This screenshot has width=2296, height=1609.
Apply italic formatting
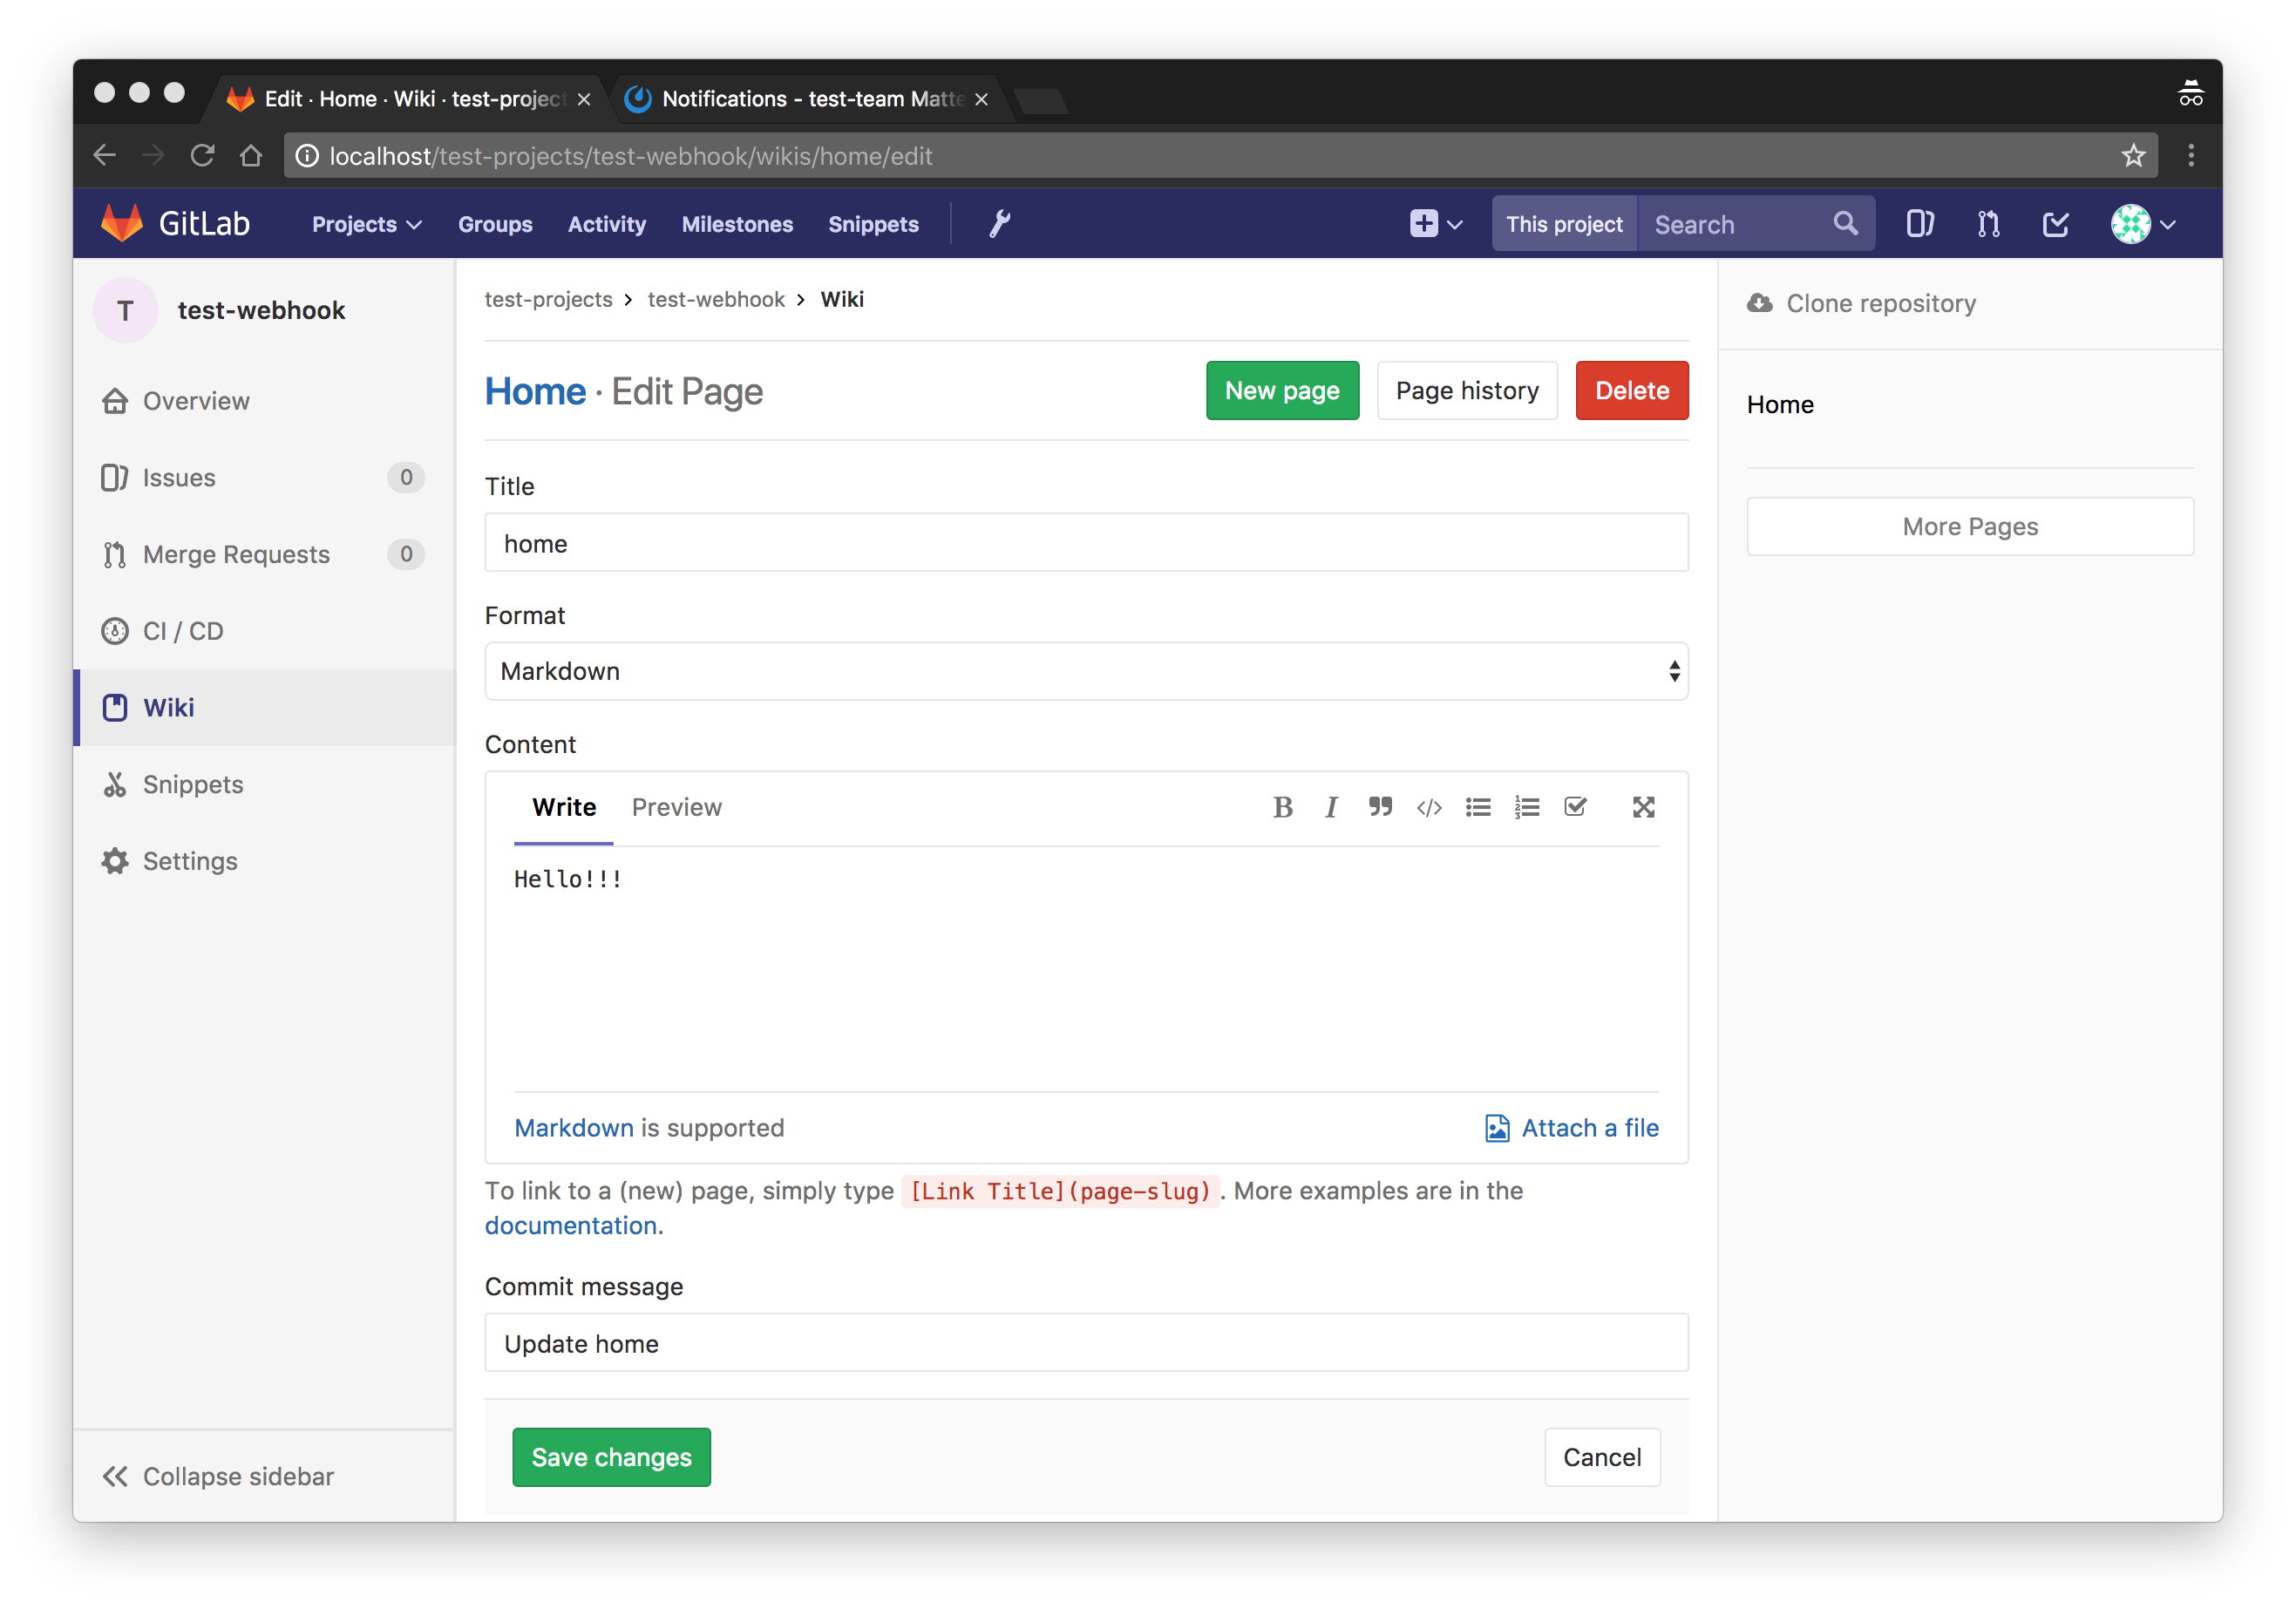pos(1330,807)
